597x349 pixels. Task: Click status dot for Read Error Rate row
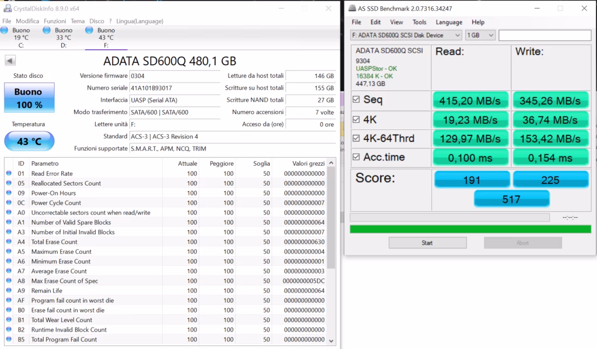coord(9,173)
